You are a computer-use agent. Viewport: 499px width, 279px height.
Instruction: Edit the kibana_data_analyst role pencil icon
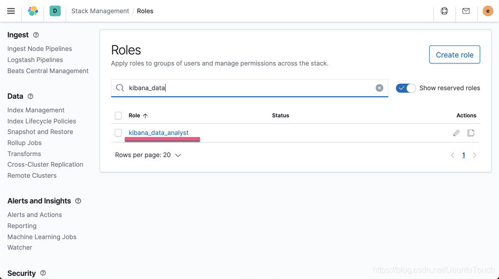coord(457,133)
